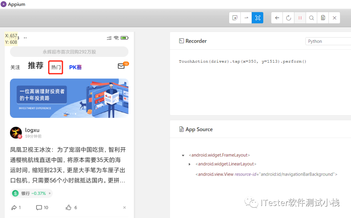Tap the 关注 tab in phone screen
Viewport: 351px width, 218px height.
click(15, 67)
